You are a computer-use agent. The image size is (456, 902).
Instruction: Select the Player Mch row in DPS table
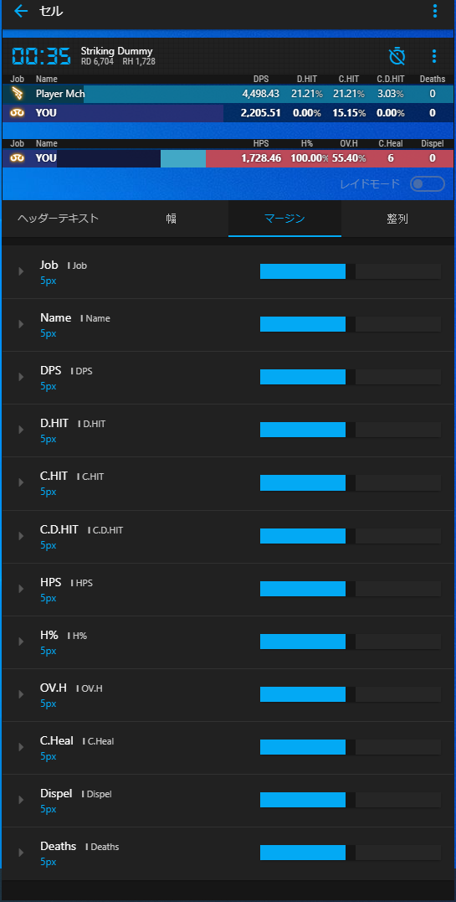228,94
